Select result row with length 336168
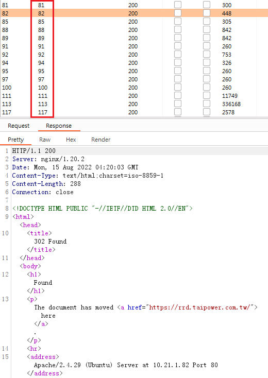The width and height of the screenshot is (268, 378). pyautogui.click(x=134, y=104)
